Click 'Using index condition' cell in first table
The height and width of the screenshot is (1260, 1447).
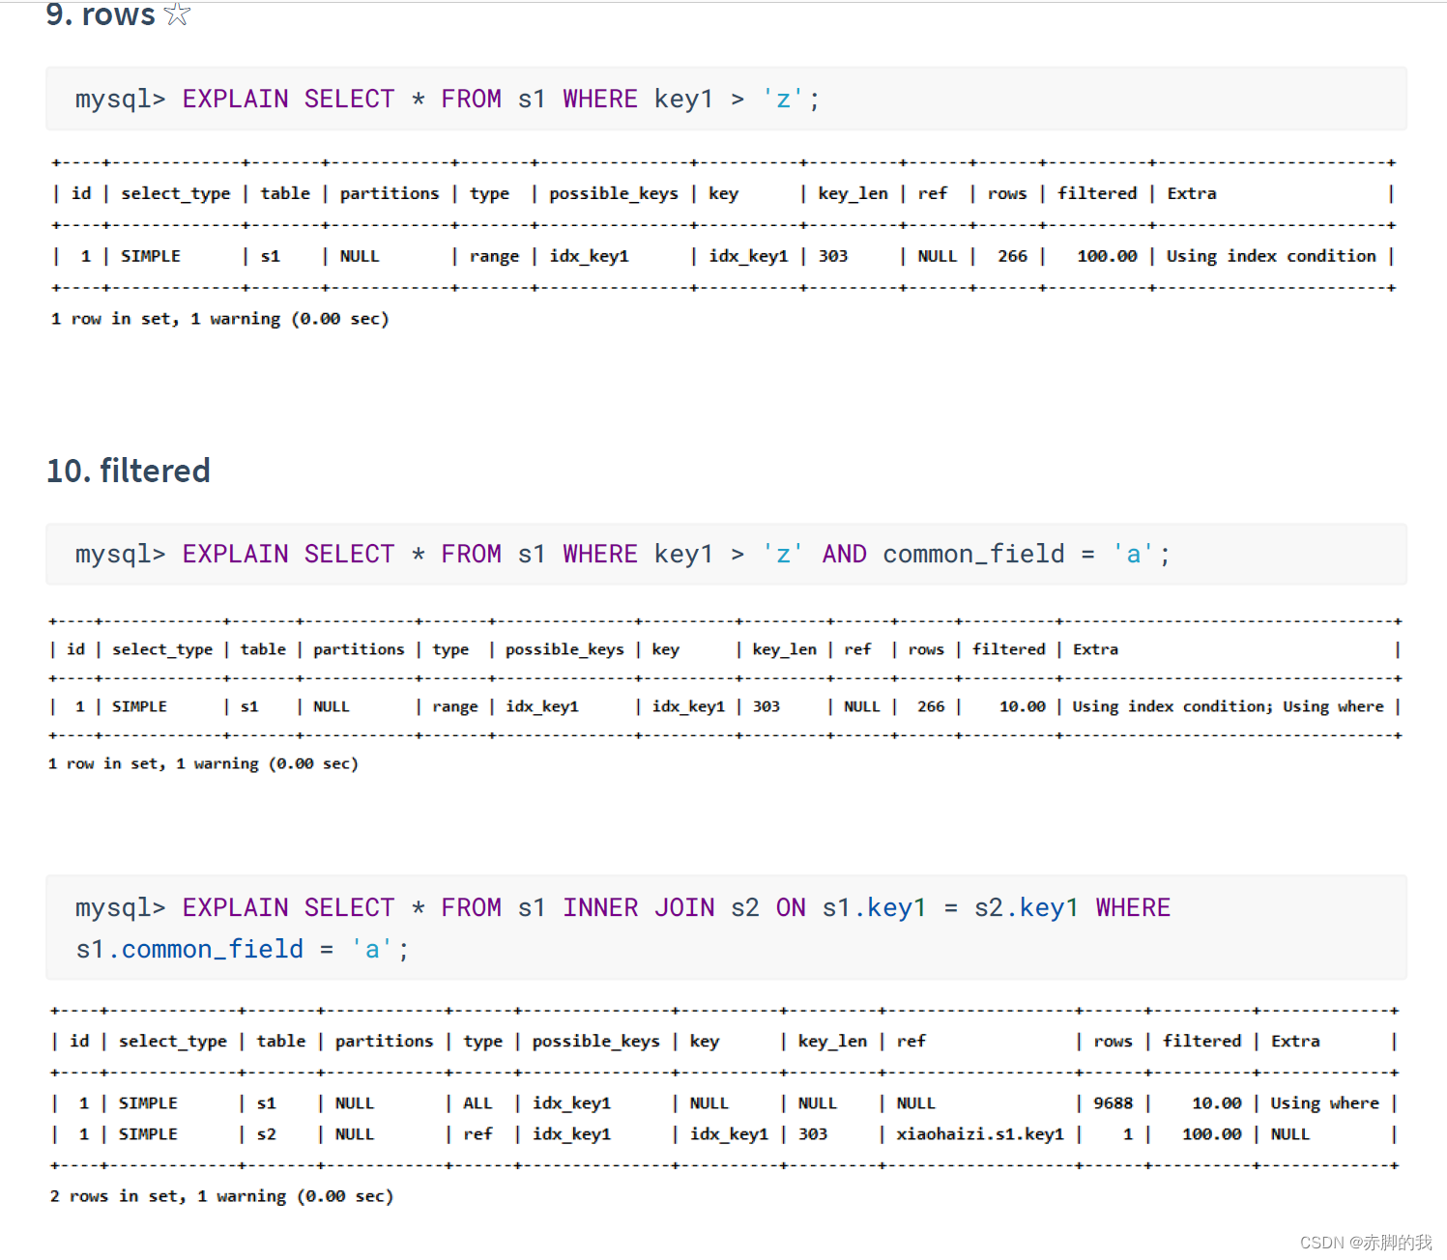(1271, 256)
